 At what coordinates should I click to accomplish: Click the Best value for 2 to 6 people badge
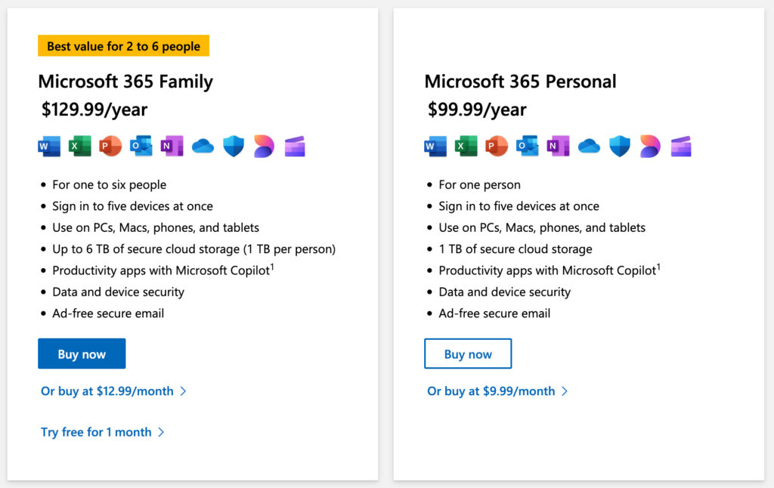point(123,45)
